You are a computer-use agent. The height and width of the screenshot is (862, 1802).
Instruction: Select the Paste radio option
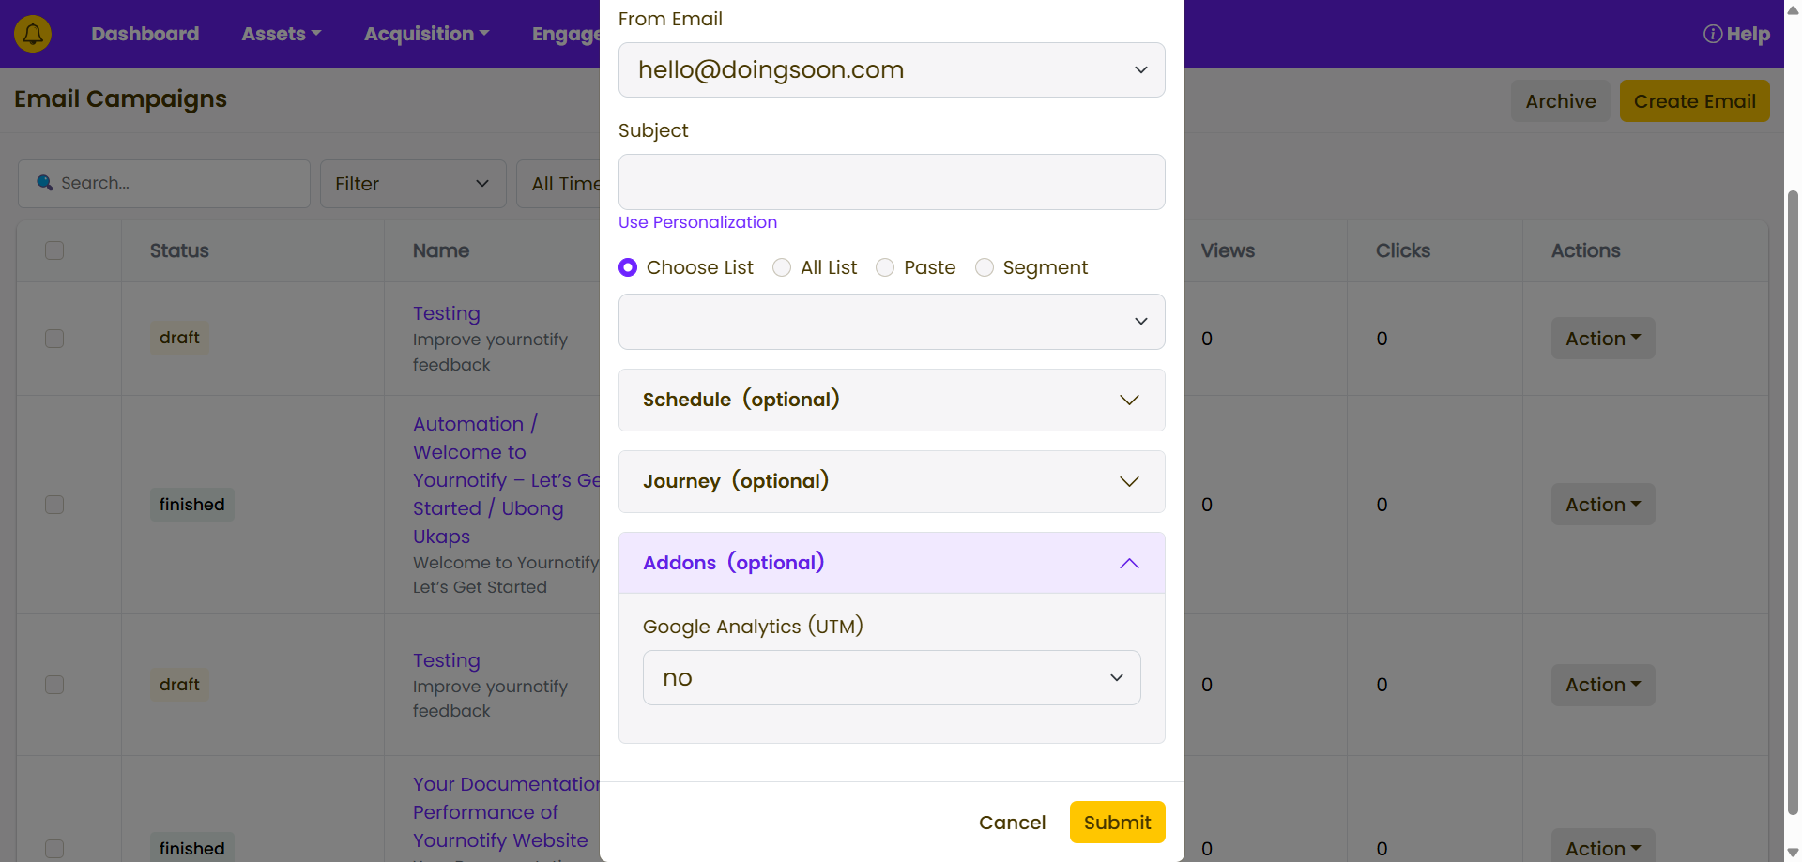pos(885,268)
